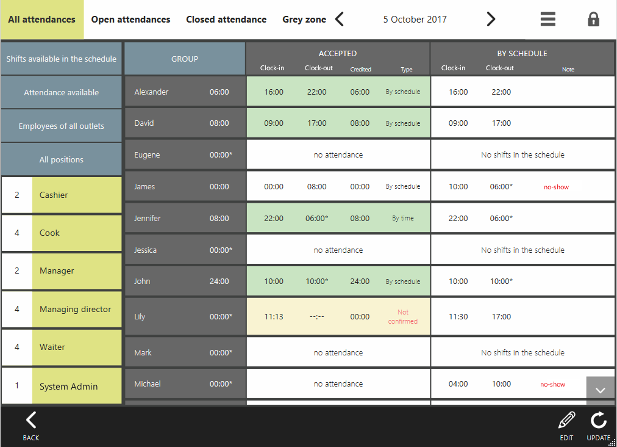
Task: Advance to the next date with right arrow
Action: (x=491, y=20)
